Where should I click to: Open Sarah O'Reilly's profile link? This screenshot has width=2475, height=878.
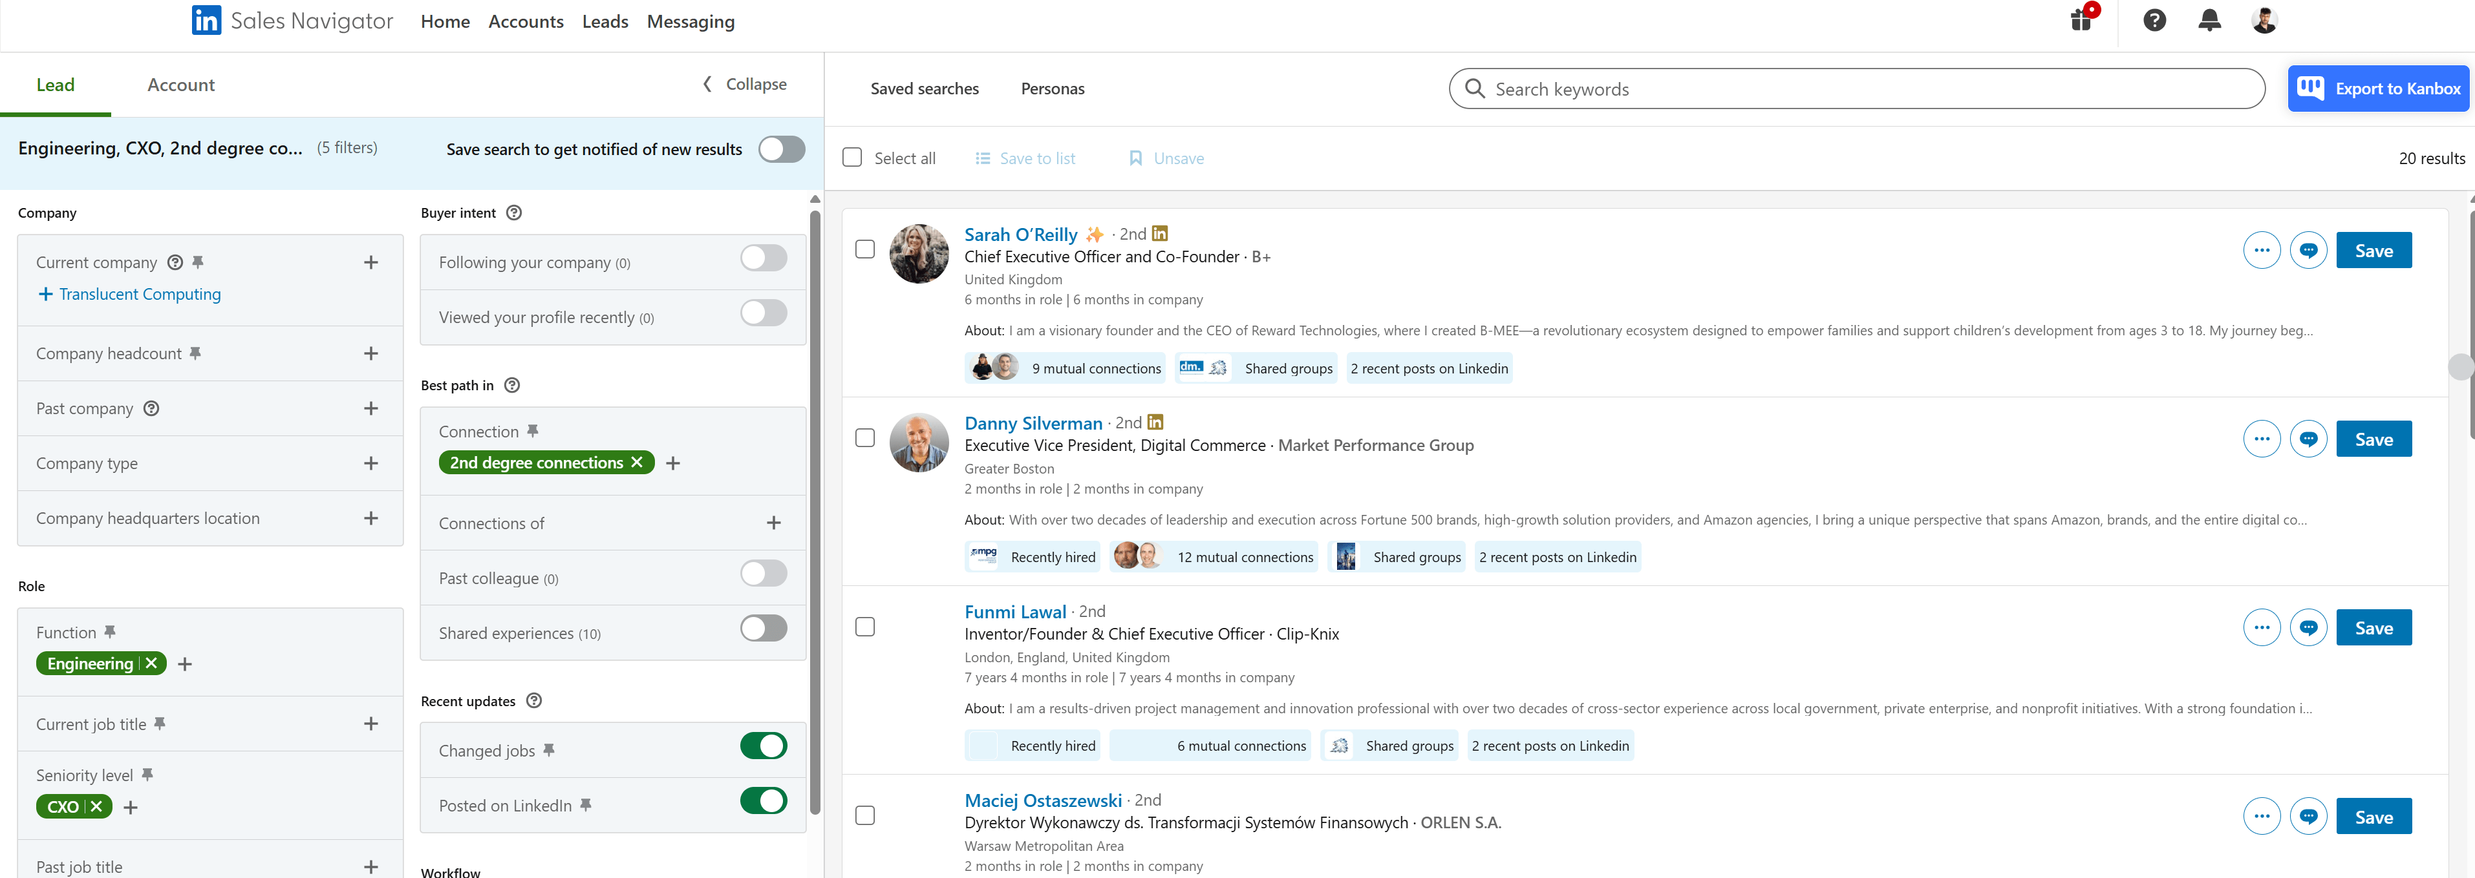pyautogui.click(x=1020, y=234)
